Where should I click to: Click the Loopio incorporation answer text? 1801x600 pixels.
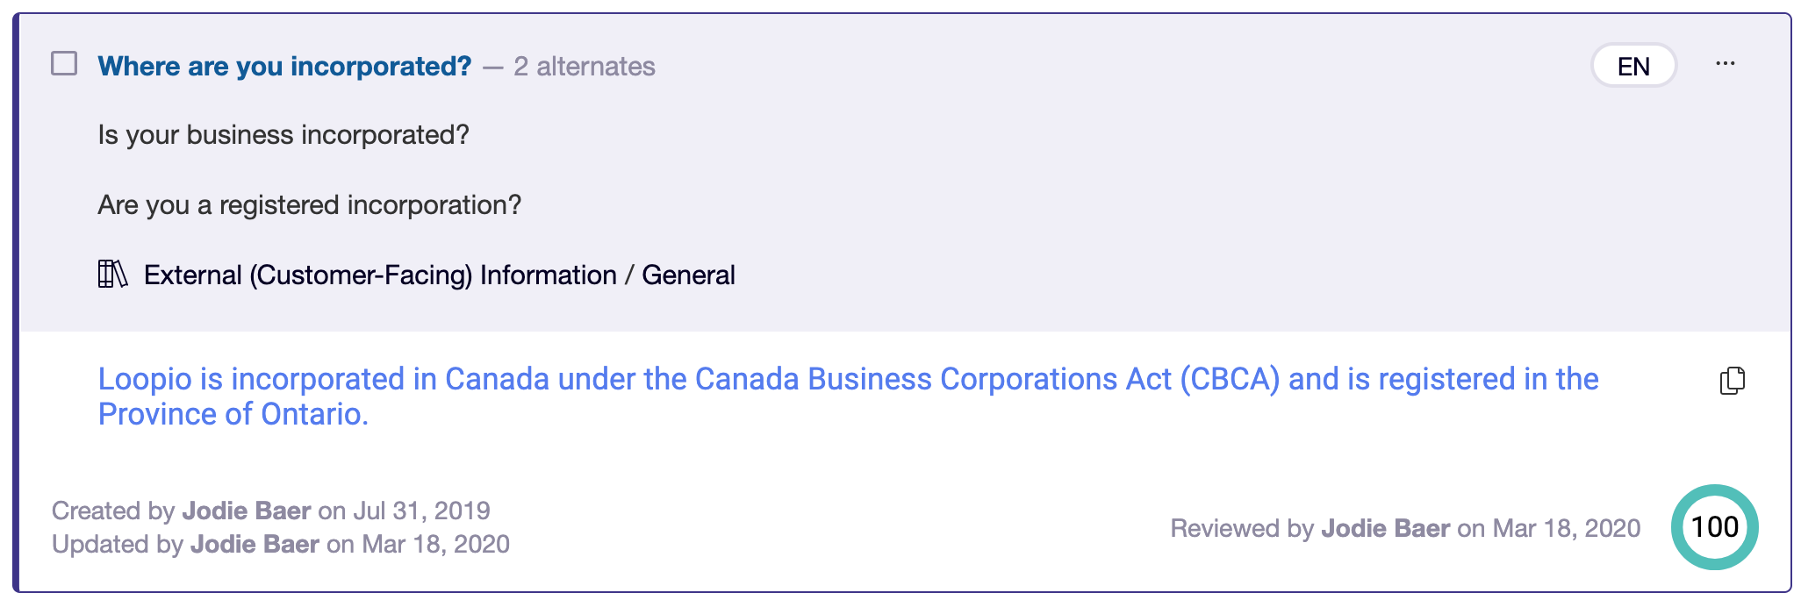(848, 396)
